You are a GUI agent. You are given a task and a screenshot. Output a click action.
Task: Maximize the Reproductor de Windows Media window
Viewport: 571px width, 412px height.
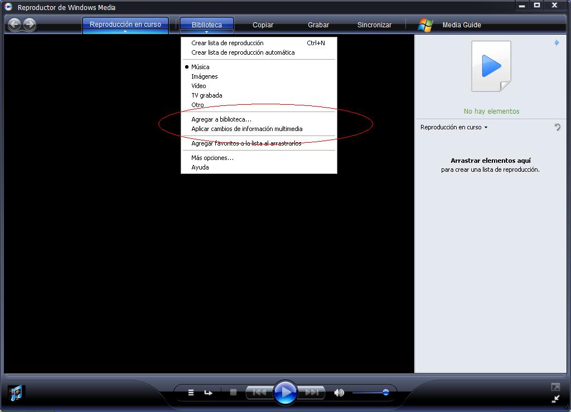(x=537, y=6)
